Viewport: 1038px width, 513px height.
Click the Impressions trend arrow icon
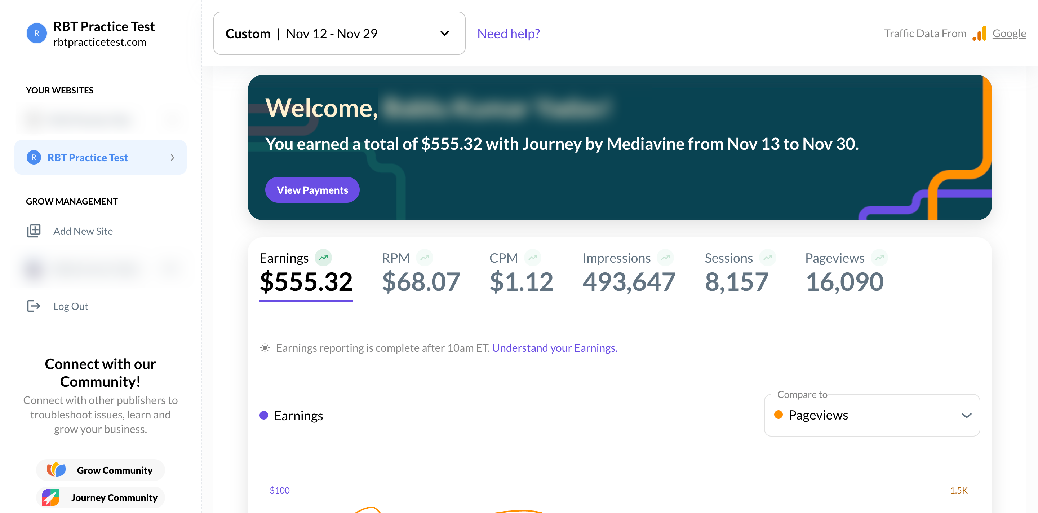pos(665,258)
